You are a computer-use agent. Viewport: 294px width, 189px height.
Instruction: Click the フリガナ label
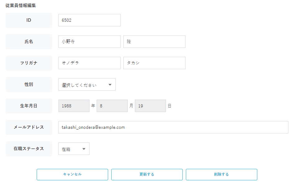(x=29, y=63)
